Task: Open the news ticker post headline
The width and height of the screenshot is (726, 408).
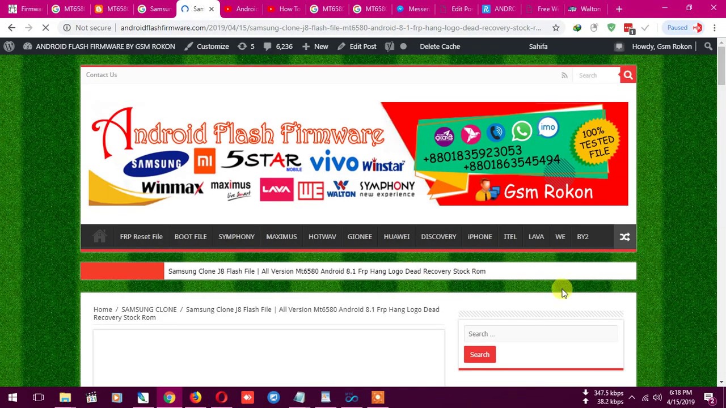Action: click(x=327, y=271)
